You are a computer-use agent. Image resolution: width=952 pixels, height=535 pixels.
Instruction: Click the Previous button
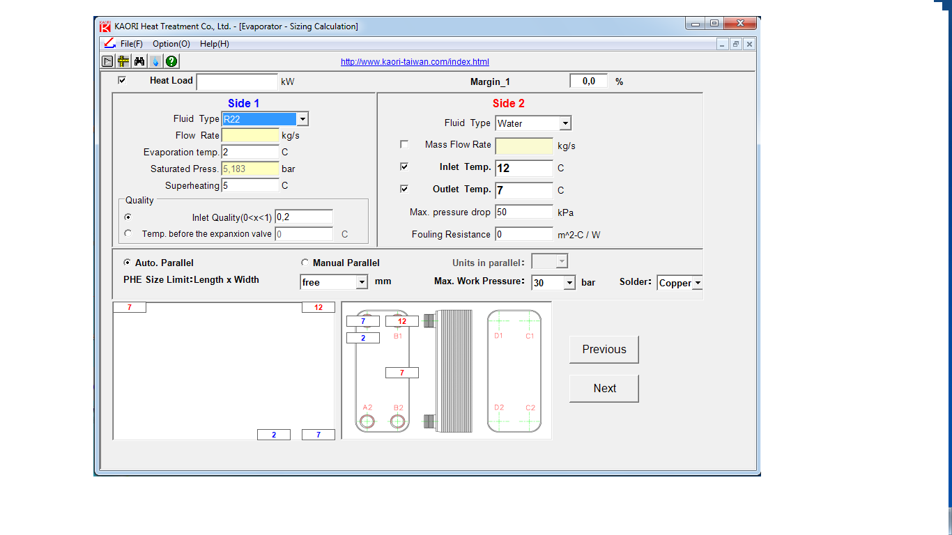(604, 349)
